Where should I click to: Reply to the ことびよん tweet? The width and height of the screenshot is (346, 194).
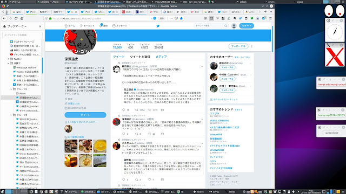[x=124, y=179]
